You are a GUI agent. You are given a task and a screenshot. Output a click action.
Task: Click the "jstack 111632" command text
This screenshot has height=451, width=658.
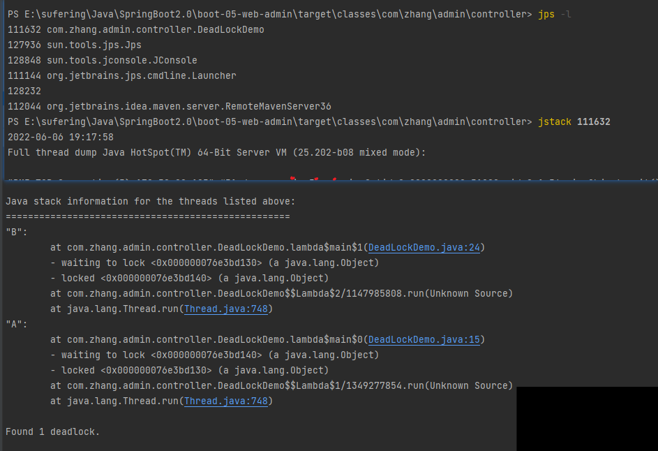click(x=574, y=121)
